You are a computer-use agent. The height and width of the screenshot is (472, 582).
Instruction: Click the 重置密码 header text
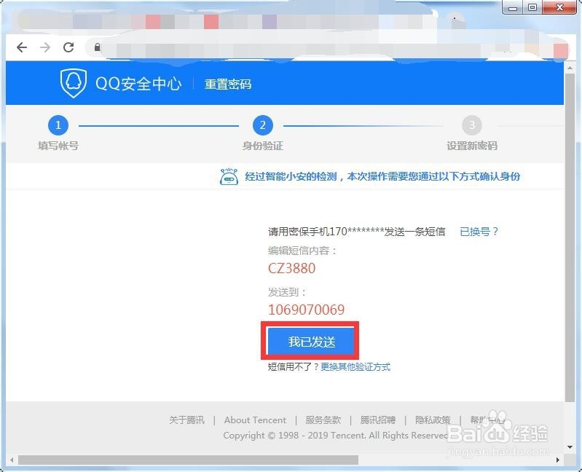[x=228, y=84]
